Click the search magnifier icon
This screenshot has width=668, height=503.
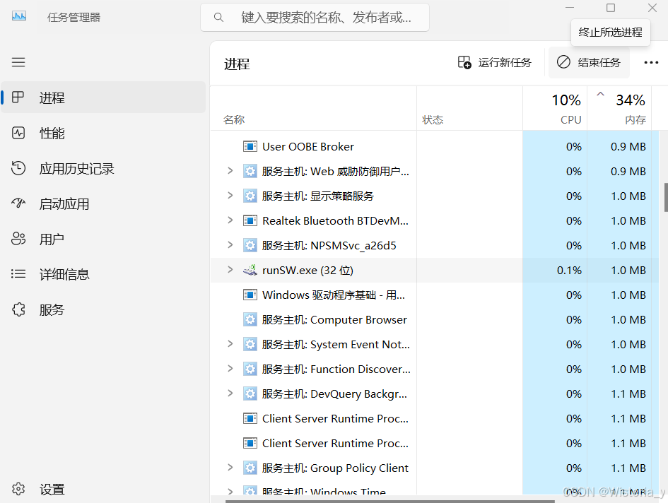[x=218, y=18]
